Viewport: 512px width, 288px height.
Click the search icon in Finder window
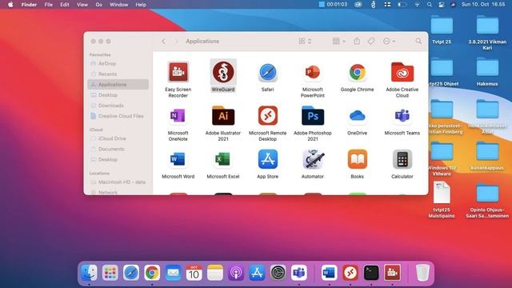418,41
